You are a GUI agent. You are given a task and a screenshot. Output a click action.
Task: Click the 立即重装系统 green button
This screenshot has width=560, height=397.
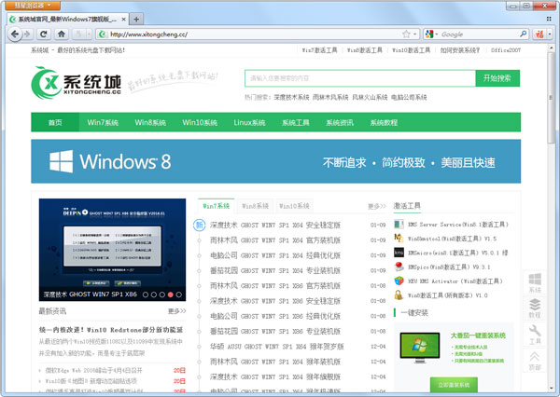[x=454, y=385]
